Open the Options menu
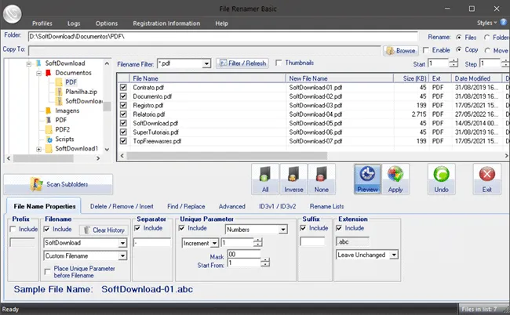This screenshot has height=315, width=510. pyautogui.click(x=107, y=24)
